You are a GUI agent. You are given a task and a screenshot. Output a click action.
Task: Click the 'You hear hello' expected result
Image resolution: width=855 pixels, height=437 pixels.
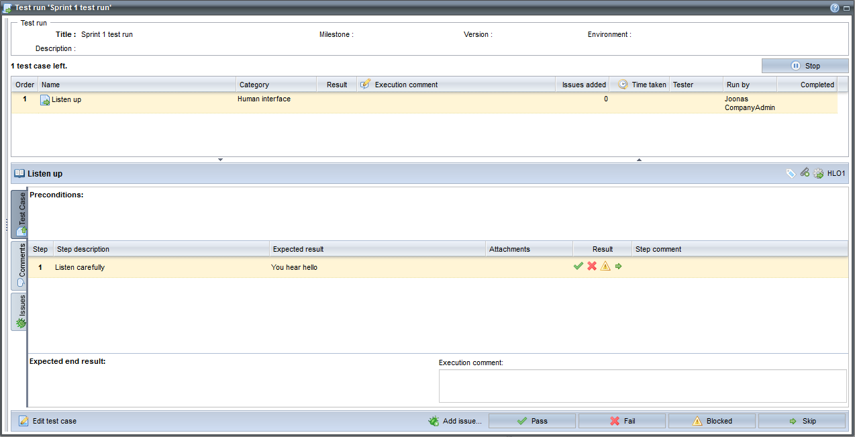tap(294, 267)
